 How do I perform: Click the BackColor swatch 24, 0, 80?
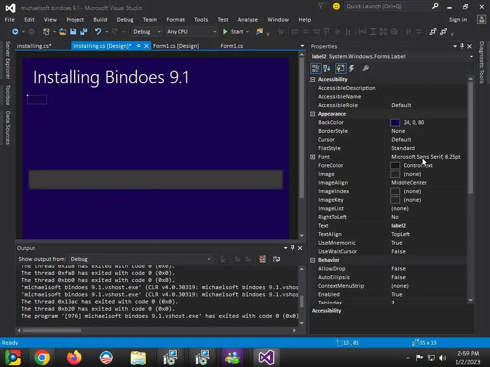pos(395,122)
